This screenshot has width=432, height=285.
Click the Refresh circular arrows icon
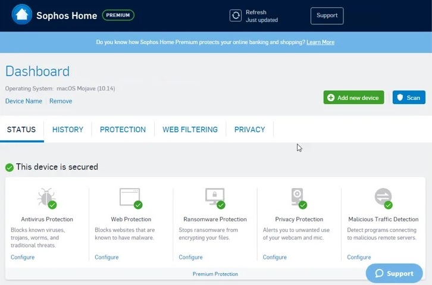tap(236, 15)
